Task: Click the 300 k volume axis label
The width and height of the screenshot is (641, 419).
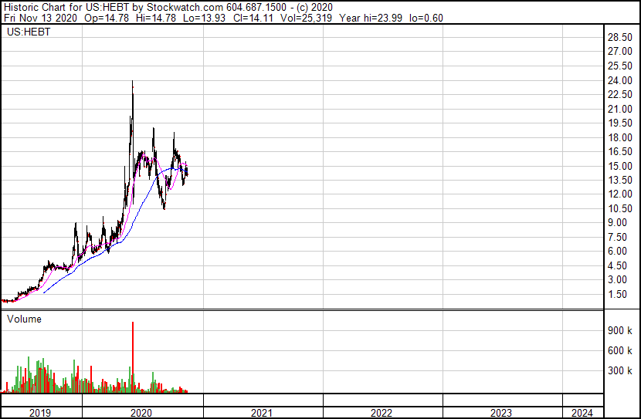Action: coord(619,370)
